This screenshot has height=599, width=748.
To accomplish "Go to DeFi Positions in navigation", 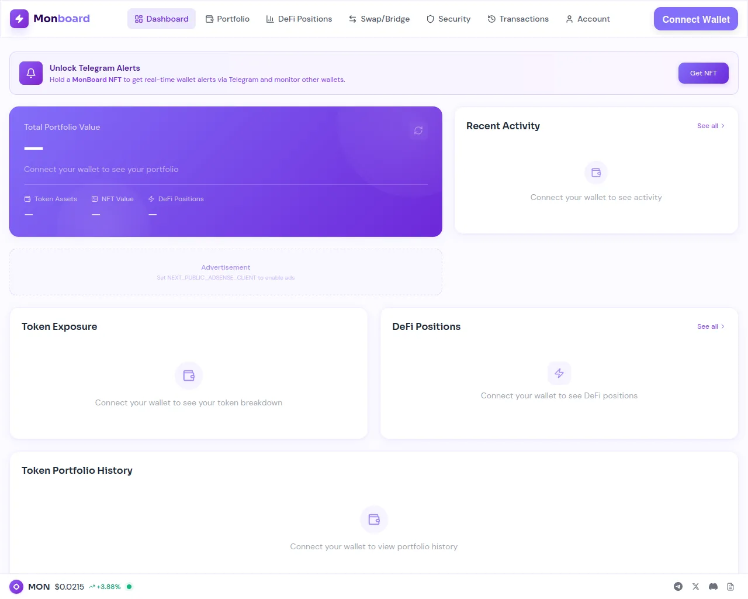I will 299,19.
